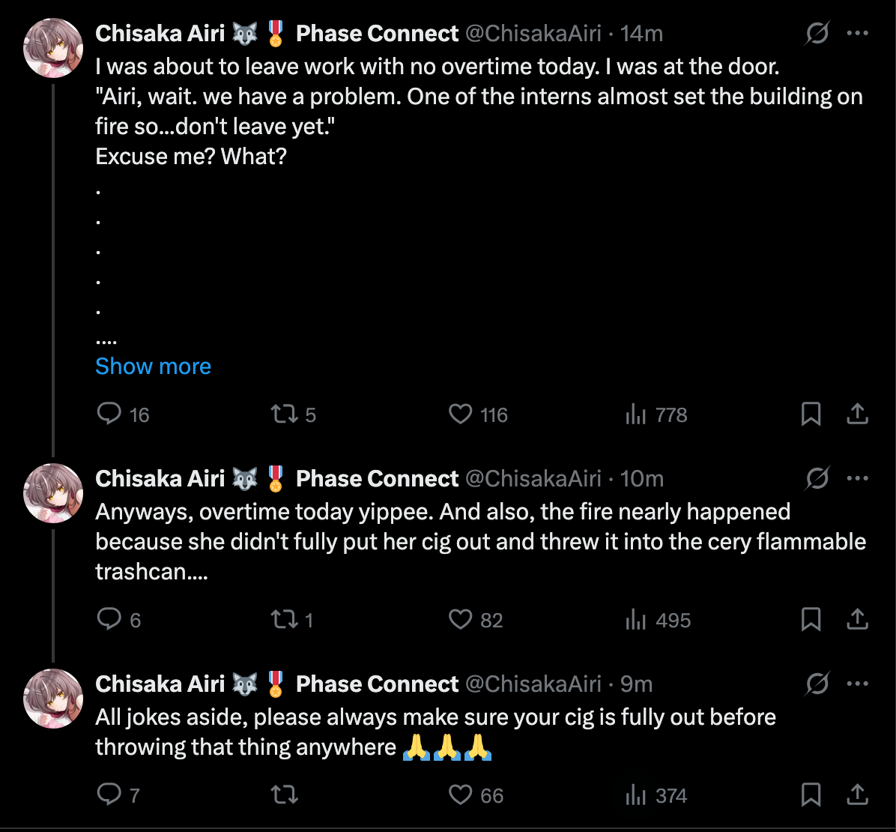Image resolution: width=896 pixels, height=832 pixels.
Task: Open more options menu on third tweet
Action: [857, 684]
